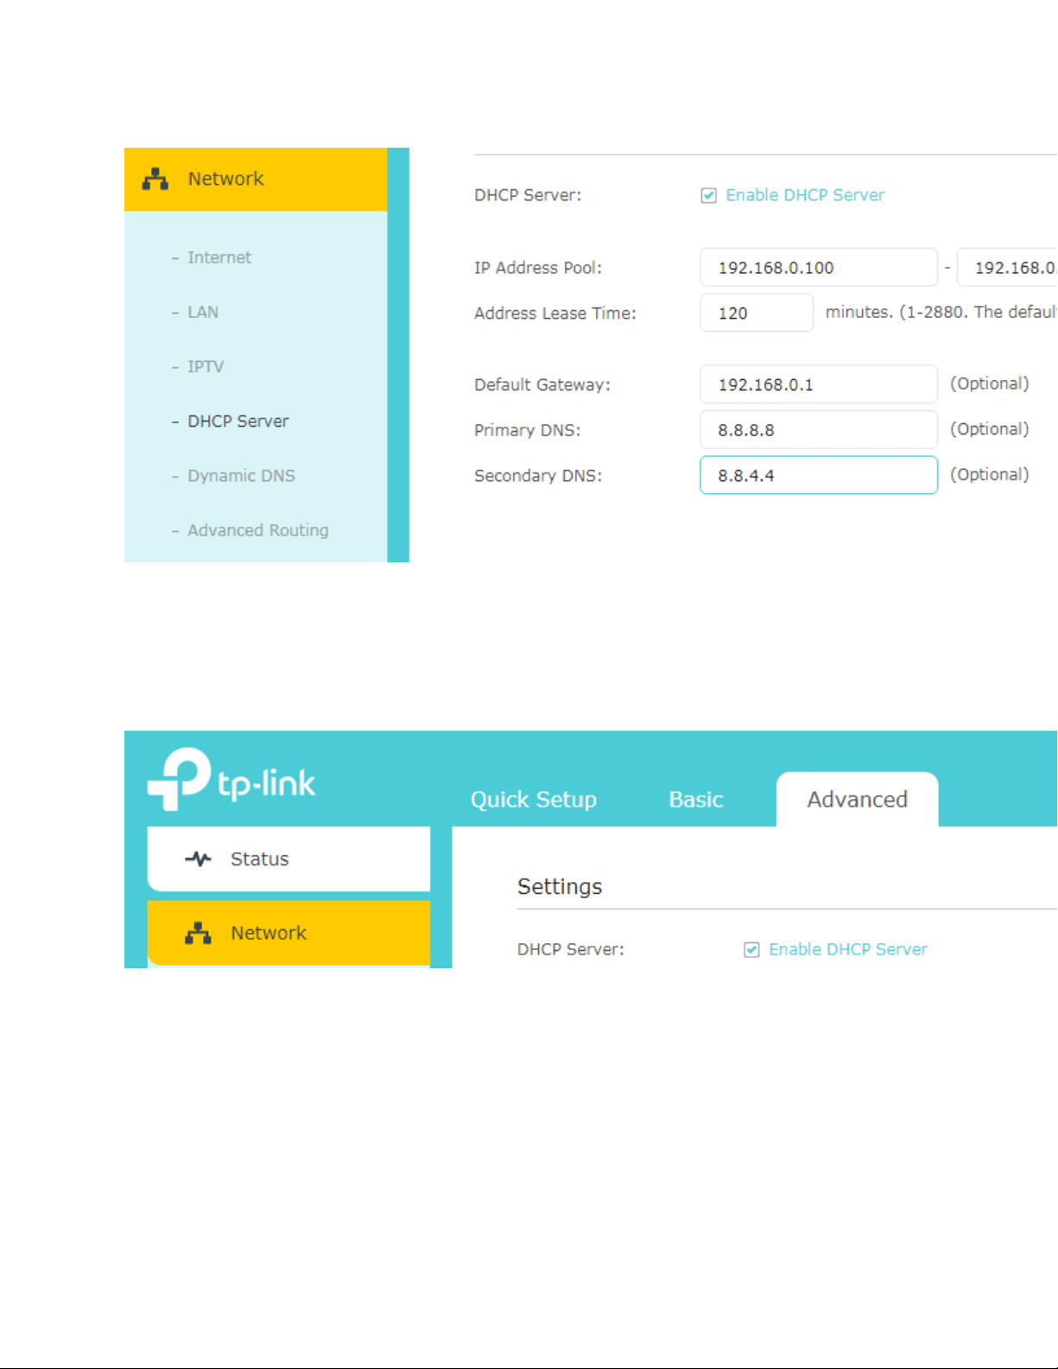Open Advanced Routing in the sidebar

258,530
